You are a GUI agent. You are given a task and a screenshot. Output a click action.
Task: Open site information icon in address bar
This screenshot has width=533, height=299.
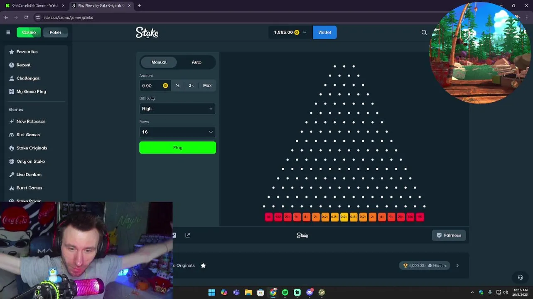(x=38, y=17)
